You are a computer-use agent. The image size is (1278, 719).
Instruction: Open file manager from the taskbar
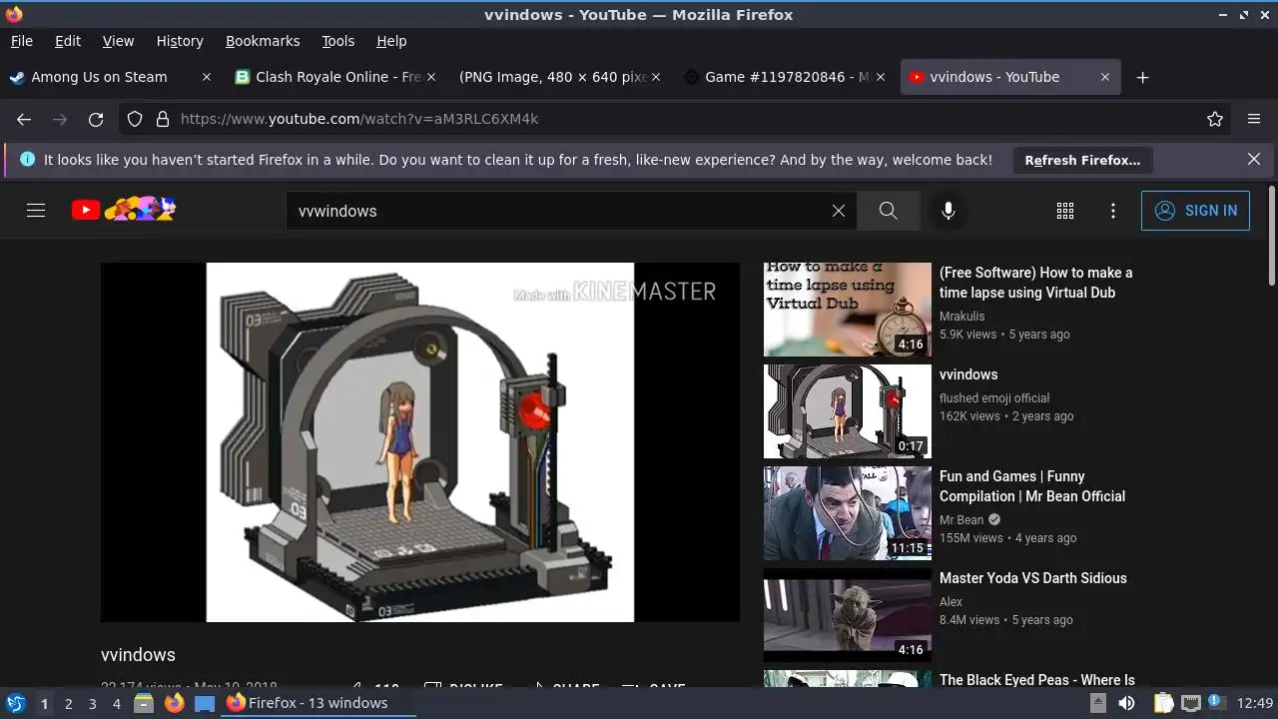tap(144, 703)
